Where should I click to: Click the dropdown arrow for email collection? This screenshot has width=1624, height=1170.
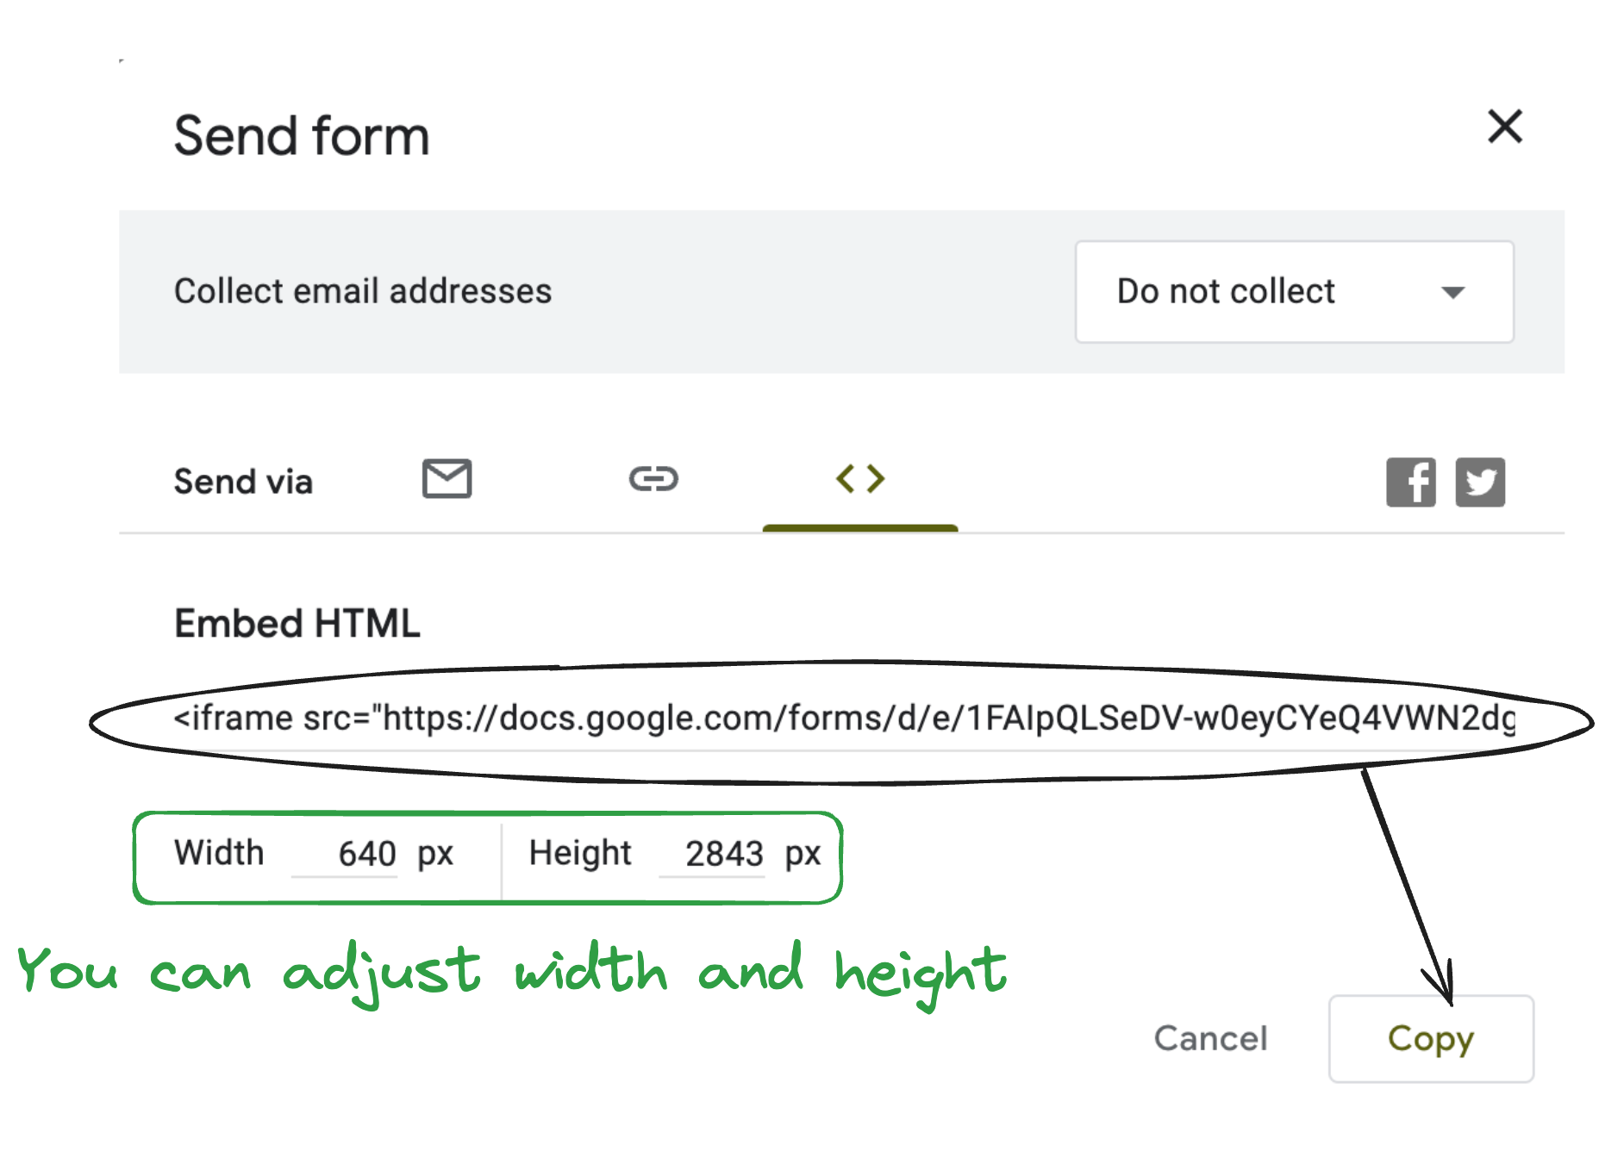tap(1452, 293)
